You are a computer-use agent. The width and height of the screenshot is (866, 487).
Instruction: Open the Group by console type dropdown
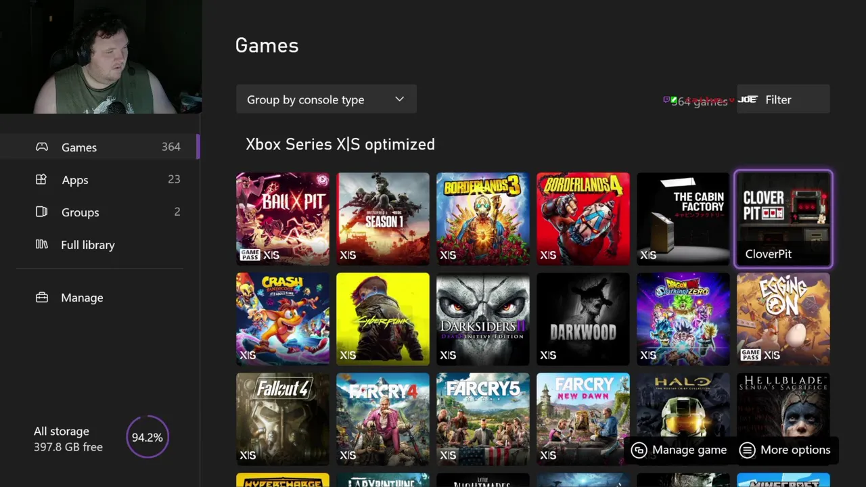point(326,99)
